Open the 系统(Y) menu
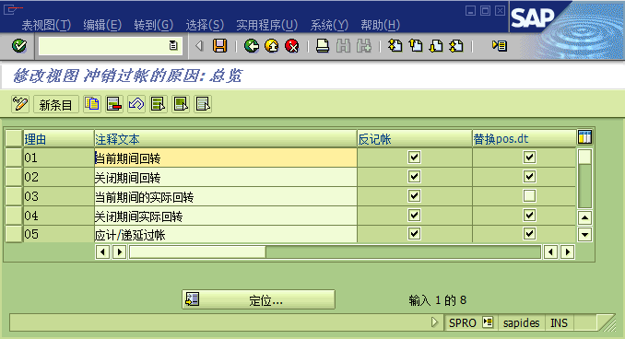Image resolution: width=625 pixels, height=339 pixels. coord(329,25)
